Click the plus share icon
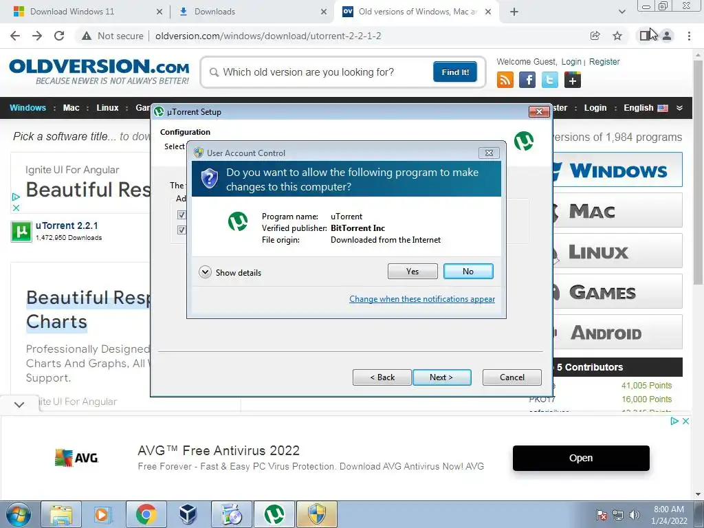This screenshot has width=704, height=528. 572,80
